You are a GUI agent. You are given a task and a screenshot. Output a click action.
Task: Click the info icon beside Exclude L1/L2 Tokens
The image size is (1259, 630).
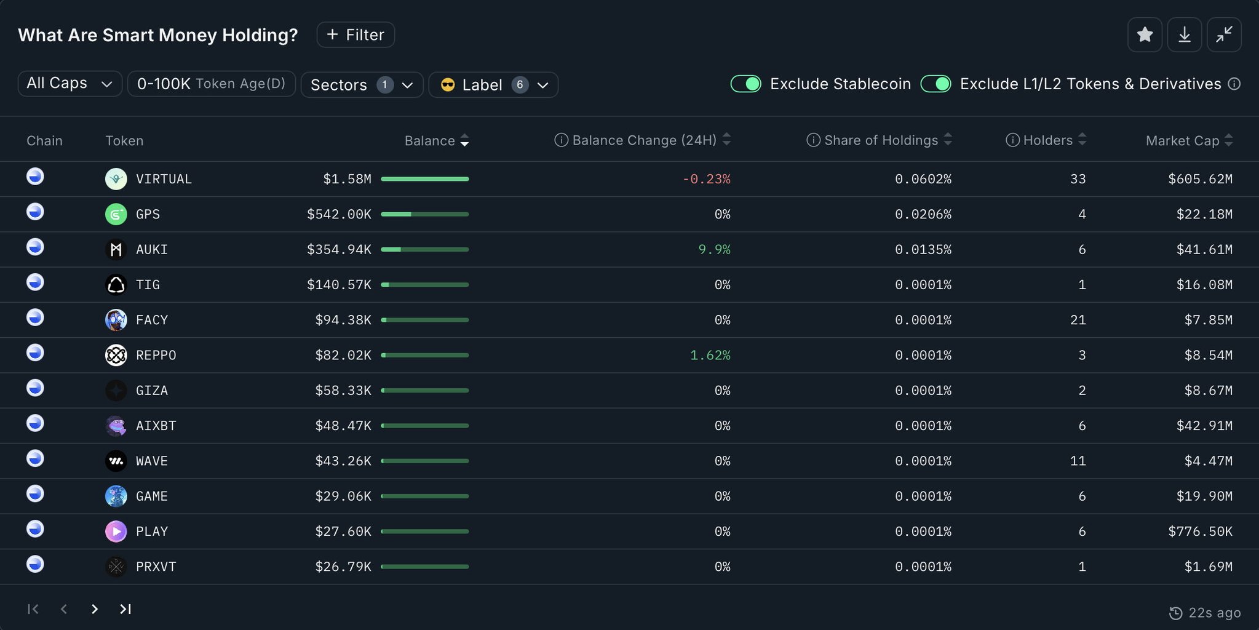[x=1234, y=84]
